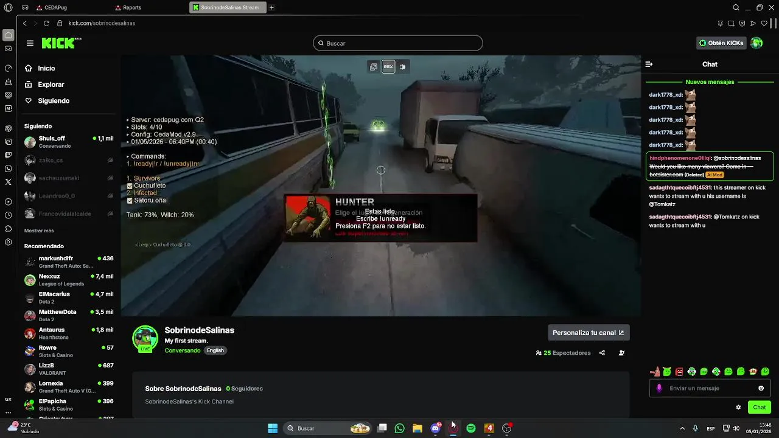Open the player icon in browser sidebar
This screenshot has height=438, width=779.
(8, 201)
